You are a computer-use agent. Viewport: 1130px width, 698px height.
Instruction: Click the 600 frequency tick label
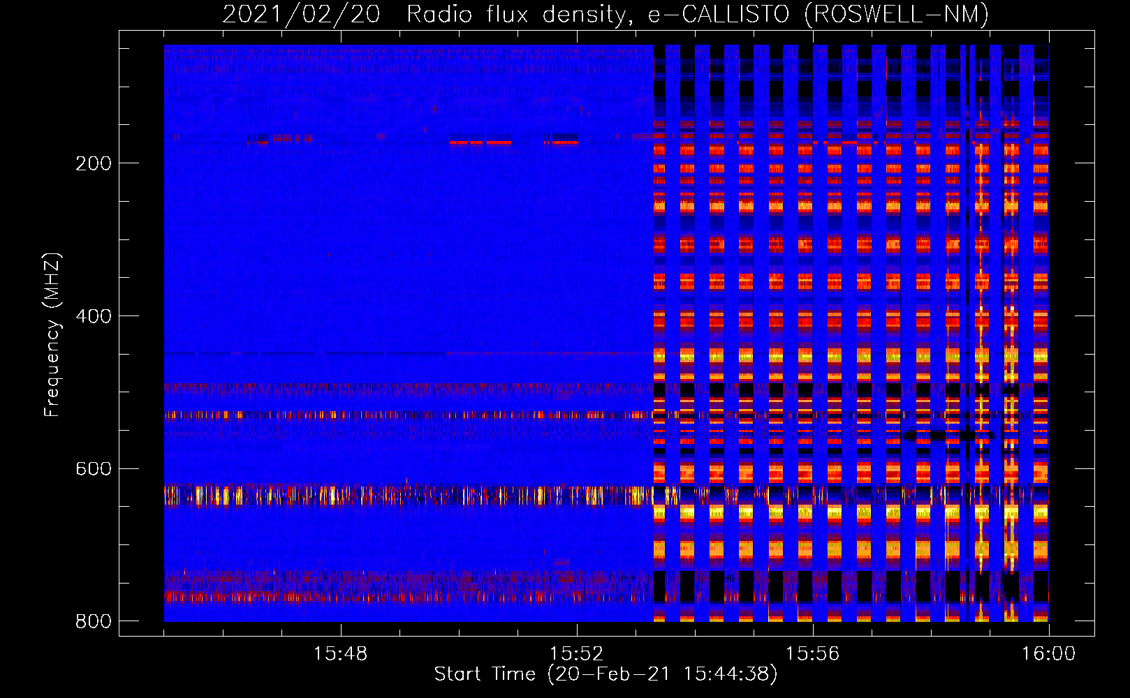(94, 468)
